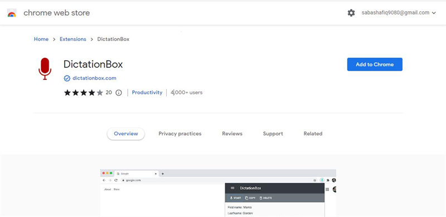Click the extension preview screenshot
This screenshot has height=217, width=446.
click(x=218, y=193)
